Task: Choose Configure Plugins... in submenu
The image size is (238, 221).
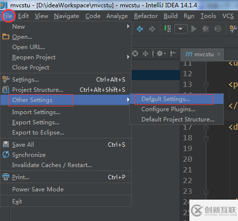Action: click(x=177, y=109)
